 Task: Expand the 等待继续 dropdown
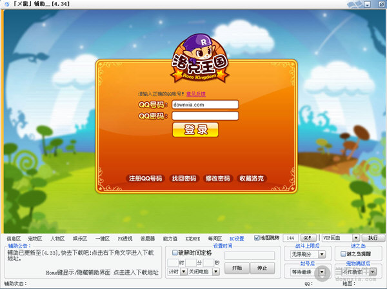(x=322, y=272)
